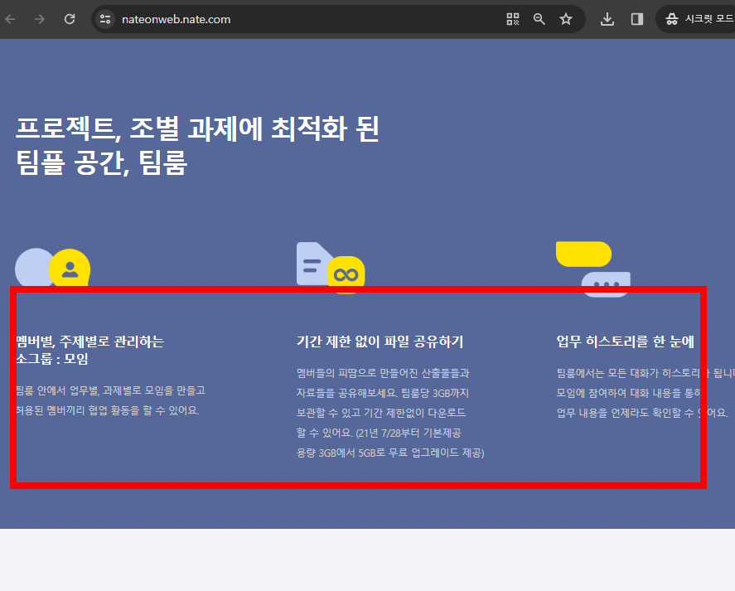Click the page zoom magnifier icon

point(539,18)
